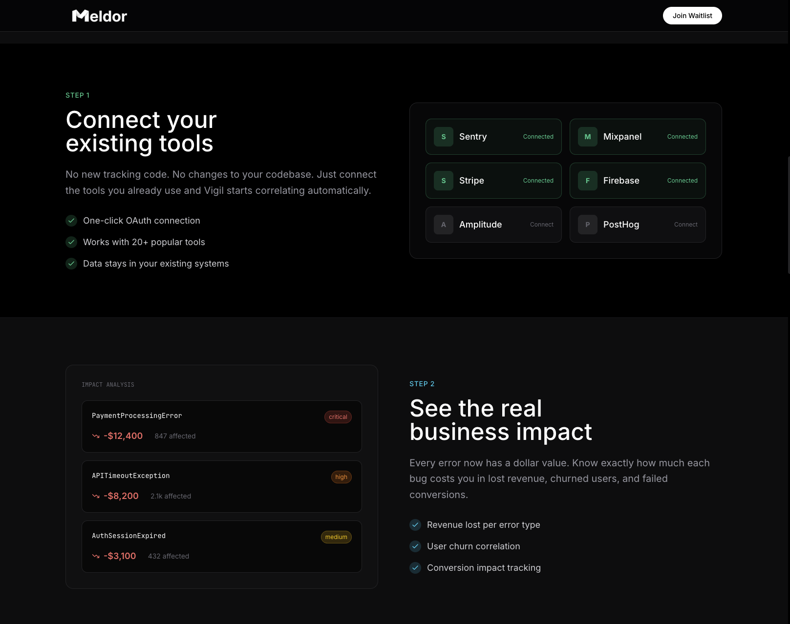Select the PostHog service icon

click(x=587, y=225)
